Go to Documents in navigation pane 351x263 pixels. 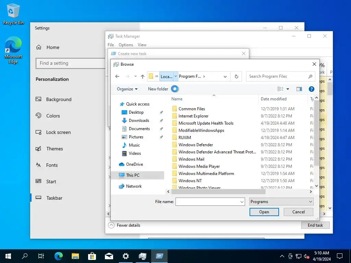point(139,129)
